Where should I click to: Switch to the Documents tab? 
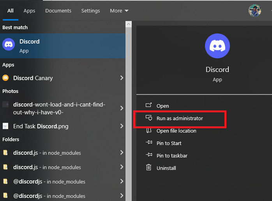tap(58, 11)
